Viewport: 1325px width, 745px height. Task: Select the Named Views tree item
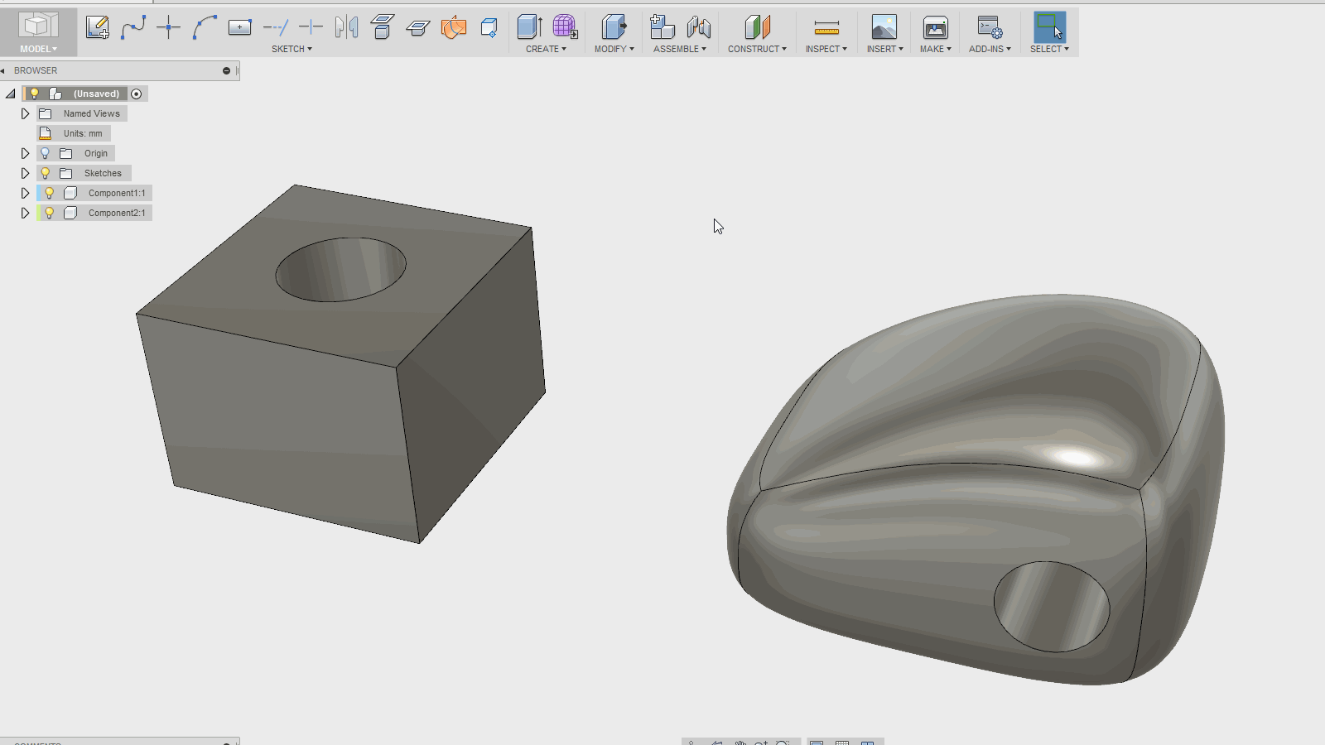pos(92,113)
